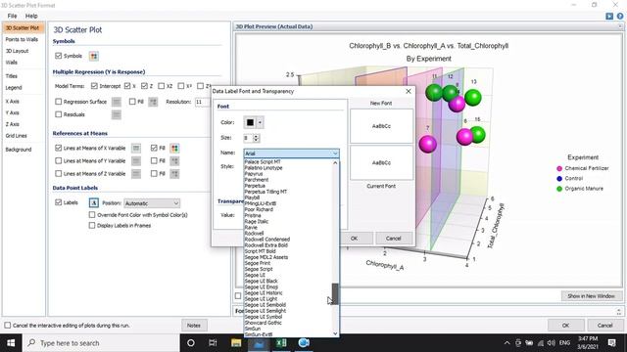The image size is (627, 352).
Task: Click OK in the Data Label Font dialog
Action: (x=355, y=239)
